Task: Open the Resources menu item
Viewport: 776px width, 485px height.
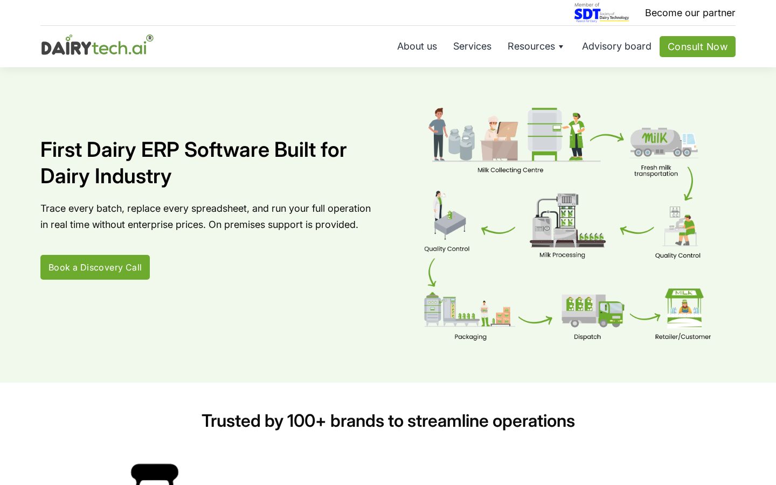Action: click(x=531, y=46)
